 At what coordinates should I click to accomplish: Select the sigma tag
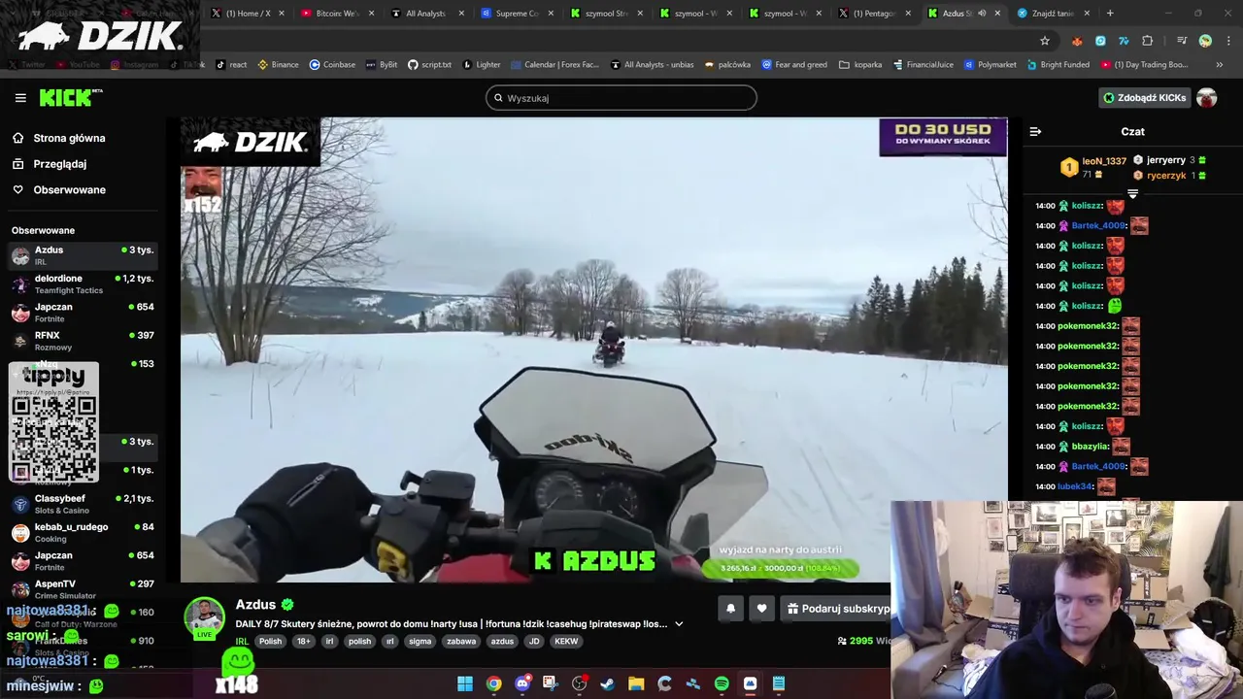pyautogui.click(x=420, y=642)
